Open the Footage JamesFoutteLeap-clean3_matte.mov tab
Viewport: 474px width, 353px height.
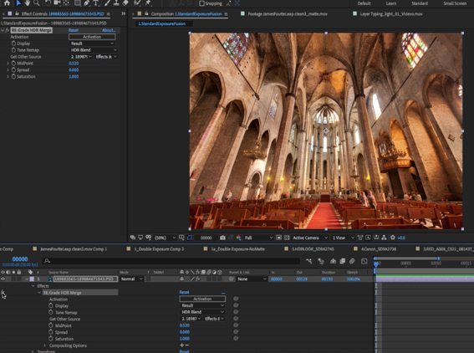[x=284, y=14]
